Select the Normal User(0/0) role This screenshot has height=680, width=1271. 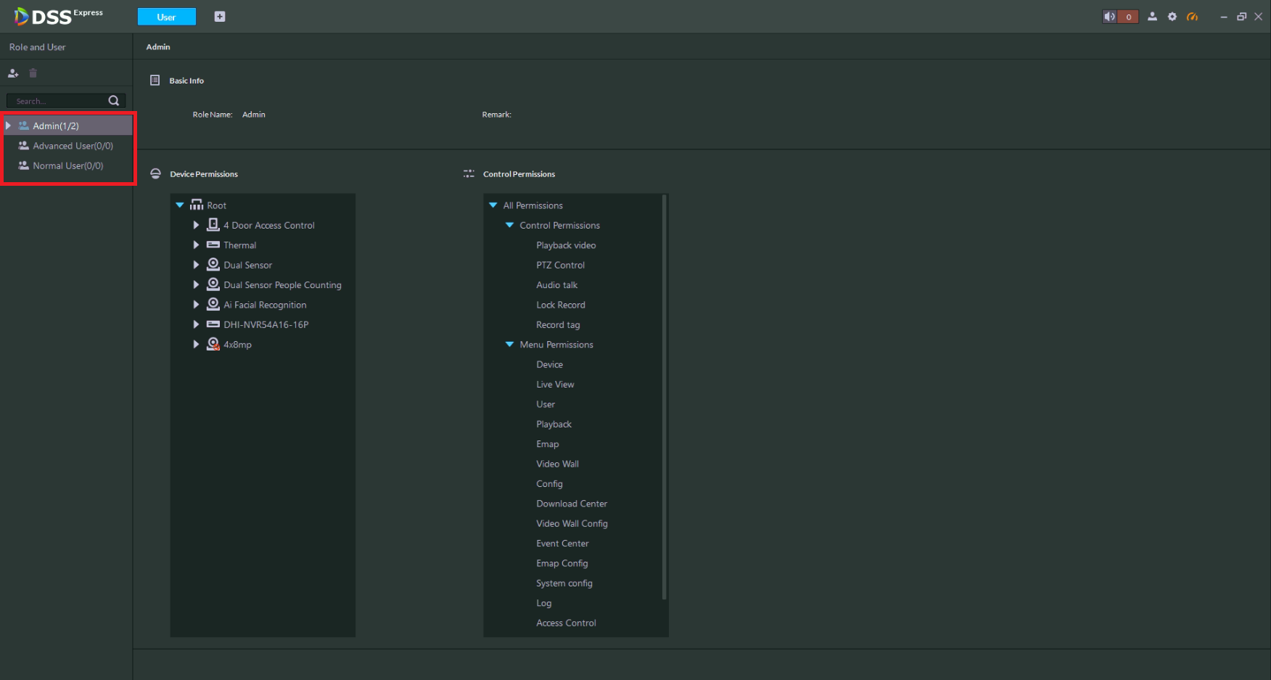tap(67, 165)
